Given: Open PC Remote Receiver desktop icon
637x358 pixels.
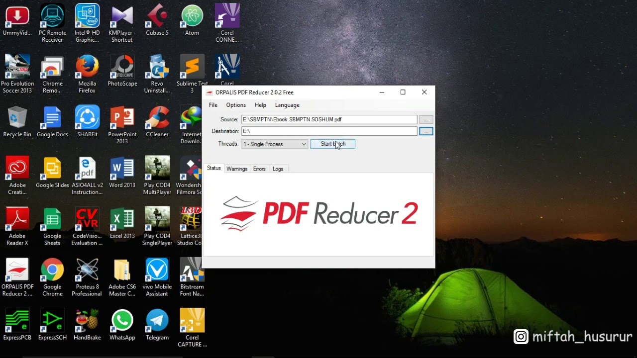Looking at the screenshot, I should 52,23.
